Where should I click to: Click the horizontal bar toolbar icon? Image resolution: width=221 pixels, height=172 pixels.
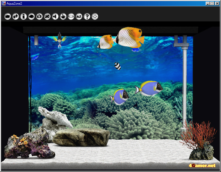tap(71, 17)
